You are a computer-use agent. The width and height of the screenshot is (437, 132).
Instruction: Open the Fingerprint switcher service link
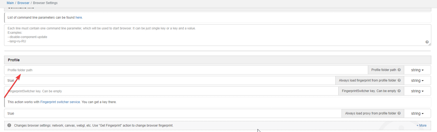60,102
